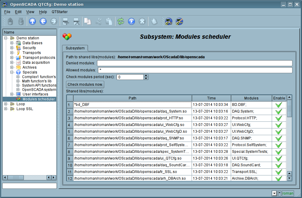Click the Name tree column header
This screenshot has width=302, height=198.
[x=29, y=32]
